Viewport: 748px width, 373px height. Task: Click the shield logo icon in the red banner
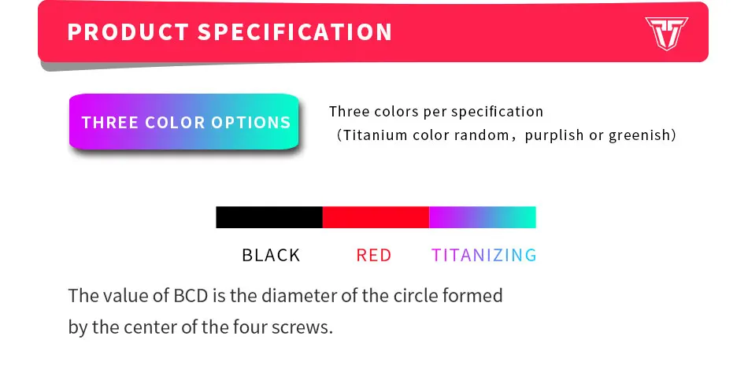click(666, 33)
